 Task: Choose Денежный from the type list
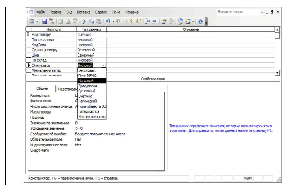point(92,91)
